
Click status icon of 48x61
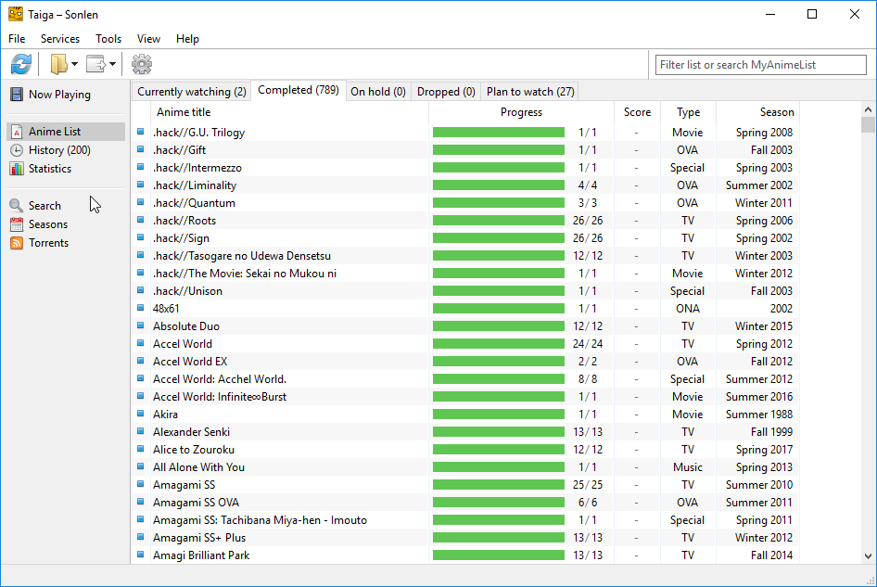(140, 308)
